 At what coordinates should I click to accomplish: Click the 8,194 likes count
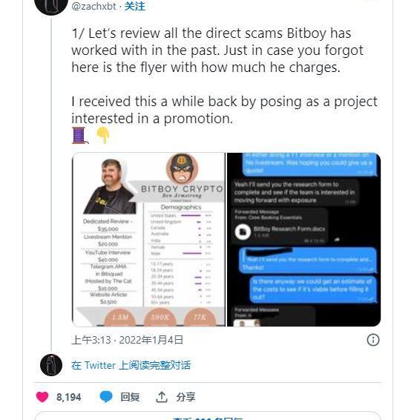(x=68, y=397)
